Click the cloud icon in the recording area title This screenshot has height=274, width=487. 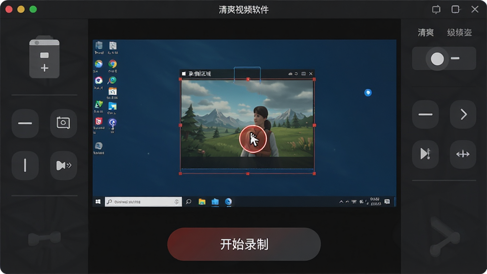(290, 74)
